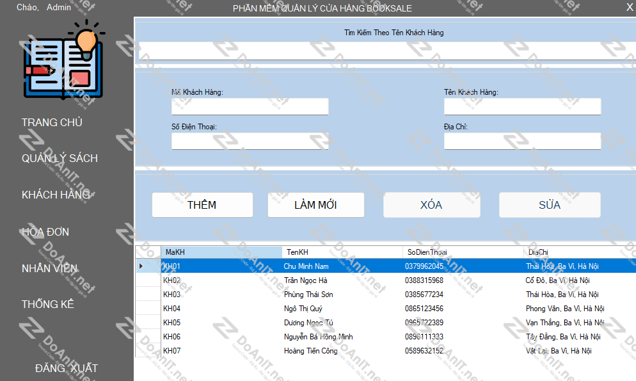Select the row for Ngô Thị Quý
The width and height of the screenshot is (636, 381).
pos(304,309)
